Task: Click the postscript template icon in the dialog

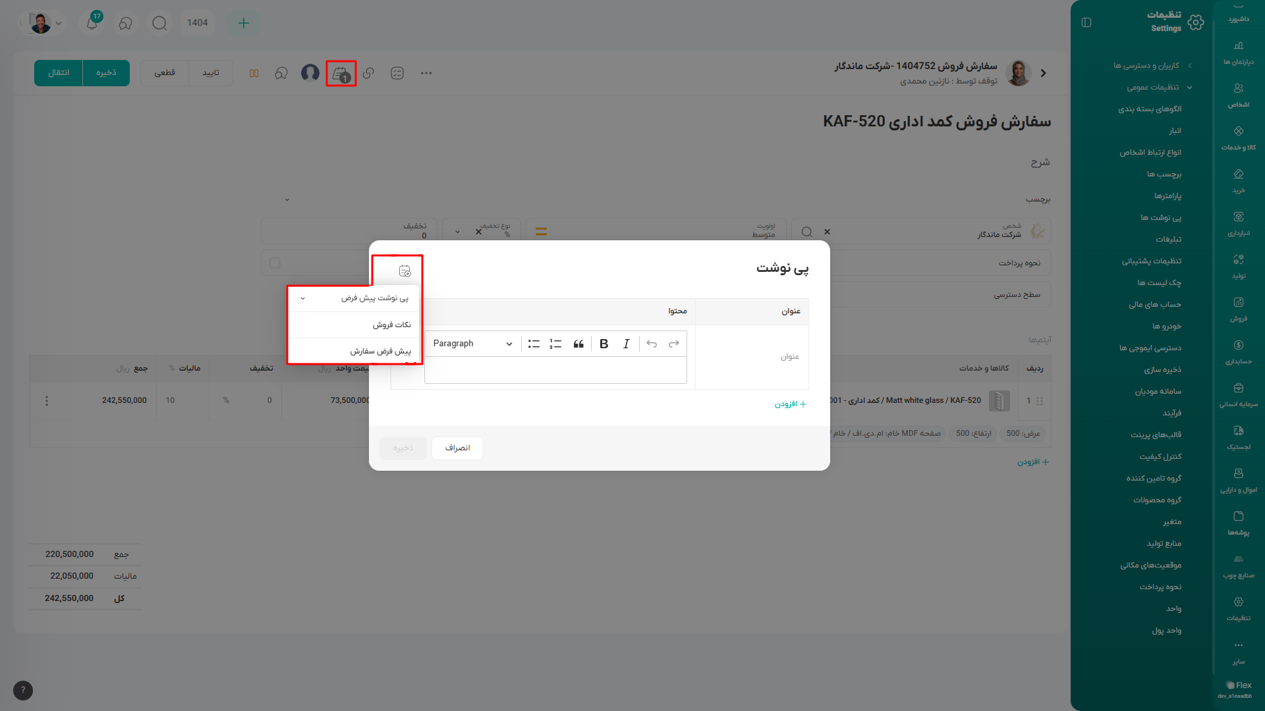Action: (x=405, y=271)
